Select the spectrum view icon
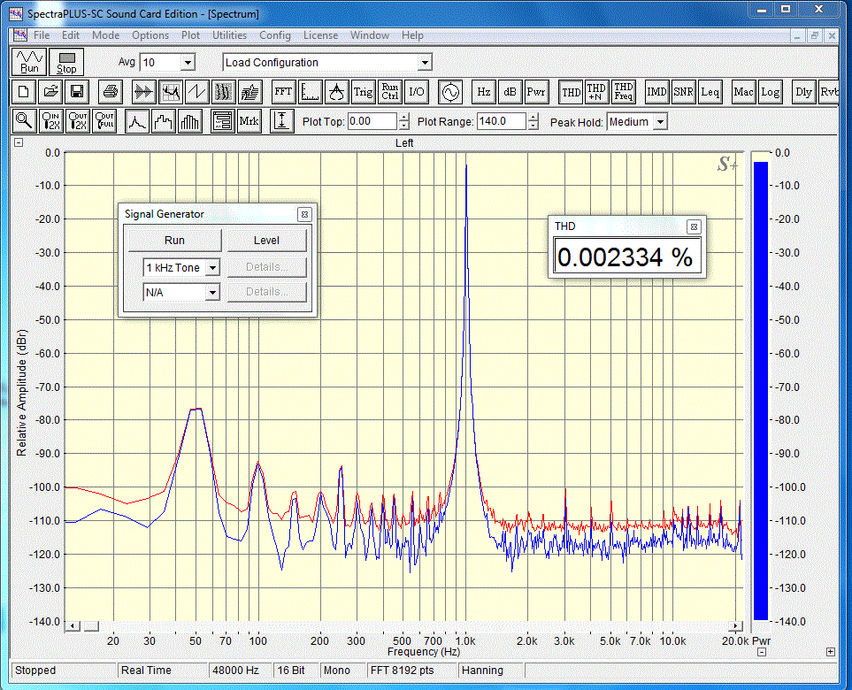Image resolution: width=852 pixels, height=690 pixels. tap(171, 92)
